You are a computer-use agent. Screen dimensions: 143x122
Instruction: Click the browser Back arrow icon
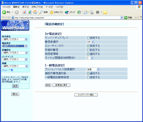tap(4, 12)
